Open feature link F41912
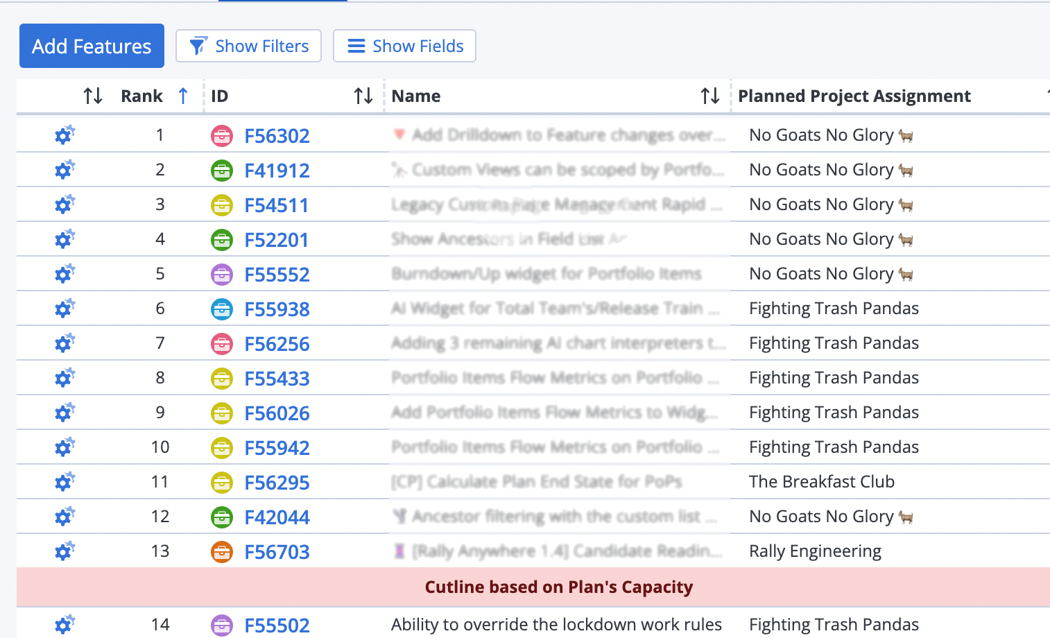 pos(277,171)
